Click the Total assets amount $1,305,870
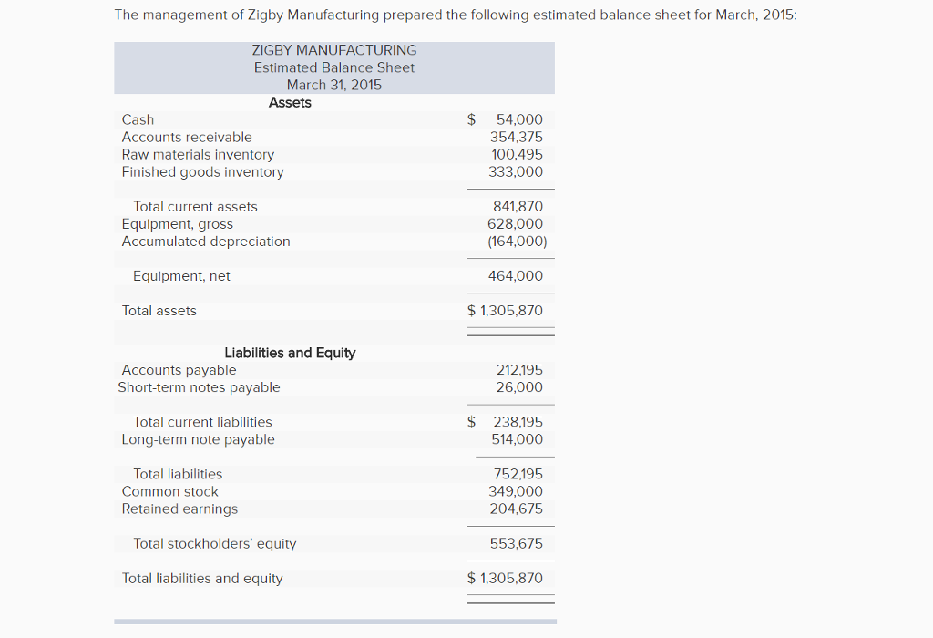Image resolution: width=933 pixels, height=638 pixels. (x=505, y=311)
